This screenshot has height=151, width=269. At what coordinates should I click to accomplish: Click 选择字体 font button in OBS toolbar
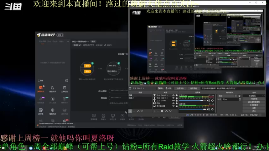pyautogui.click(x=180, y=88)
